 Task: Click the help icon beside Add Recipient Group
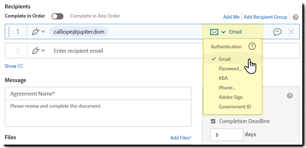pos(295,17)
